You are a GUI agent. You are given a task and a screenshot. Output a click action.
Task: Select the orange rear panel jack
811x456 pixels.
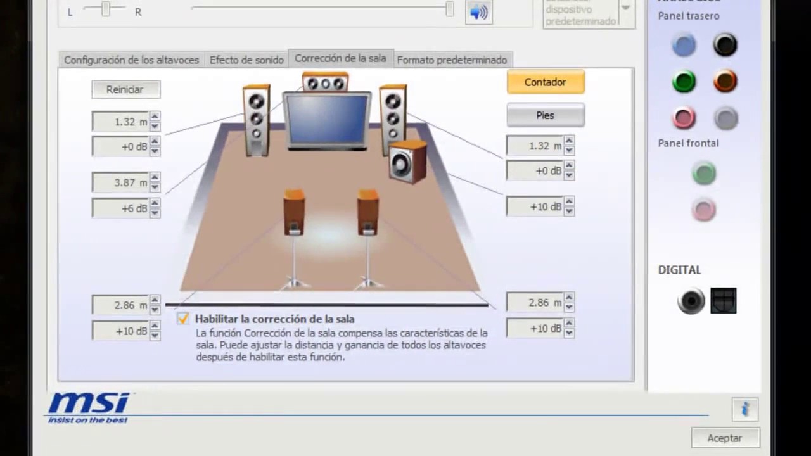(x=725, y=82)
